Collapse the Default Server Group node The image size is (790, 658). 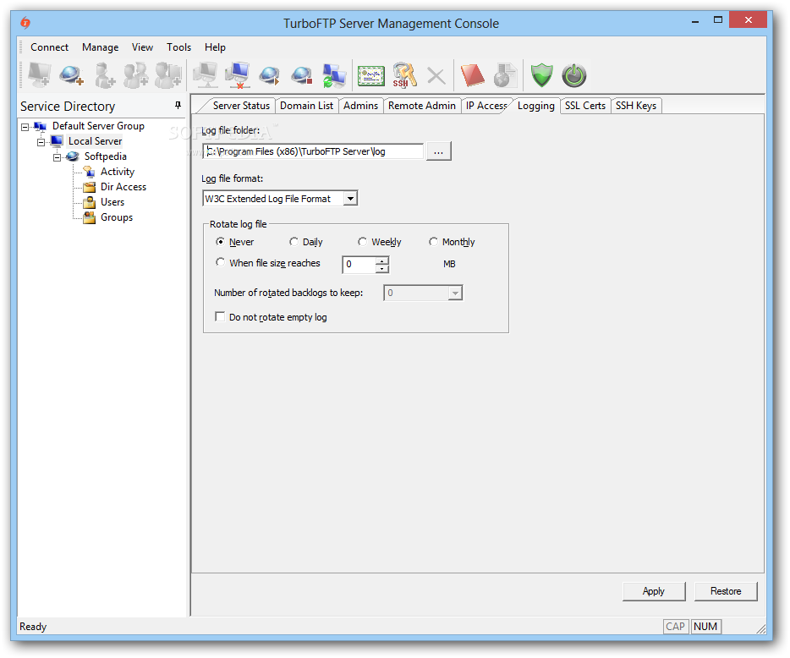click(x=25, y=127)
